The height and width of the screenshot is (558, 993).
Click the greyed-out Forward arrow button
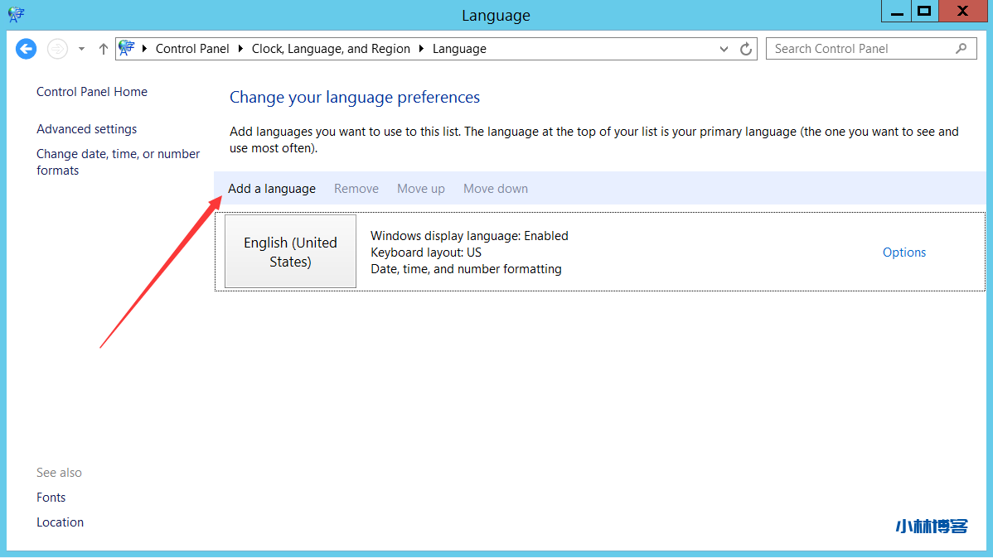56,49
